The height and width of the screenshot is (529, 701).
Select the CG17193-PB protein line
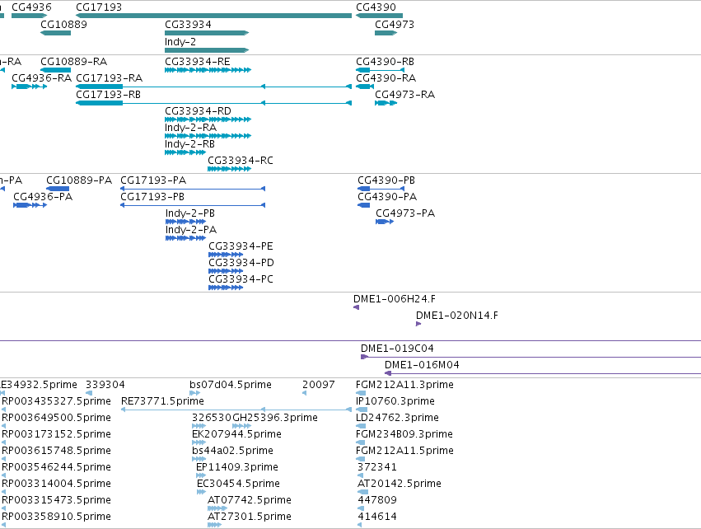193,205
